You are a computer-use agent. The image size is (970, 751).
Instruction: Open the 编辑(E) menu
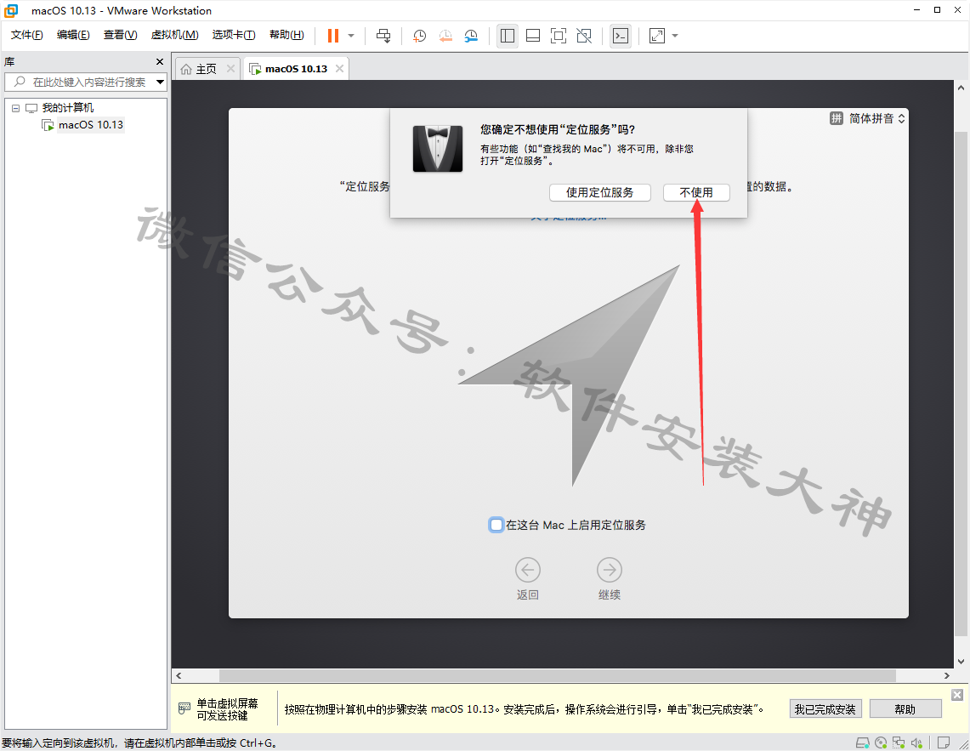point(73,35)
